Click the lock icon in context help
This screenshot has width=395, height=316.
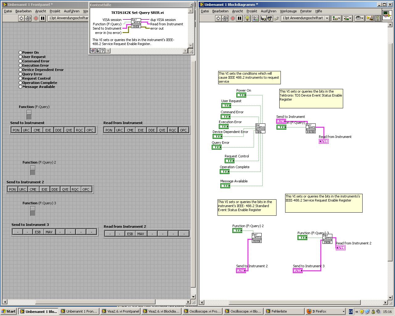[98, 51]
